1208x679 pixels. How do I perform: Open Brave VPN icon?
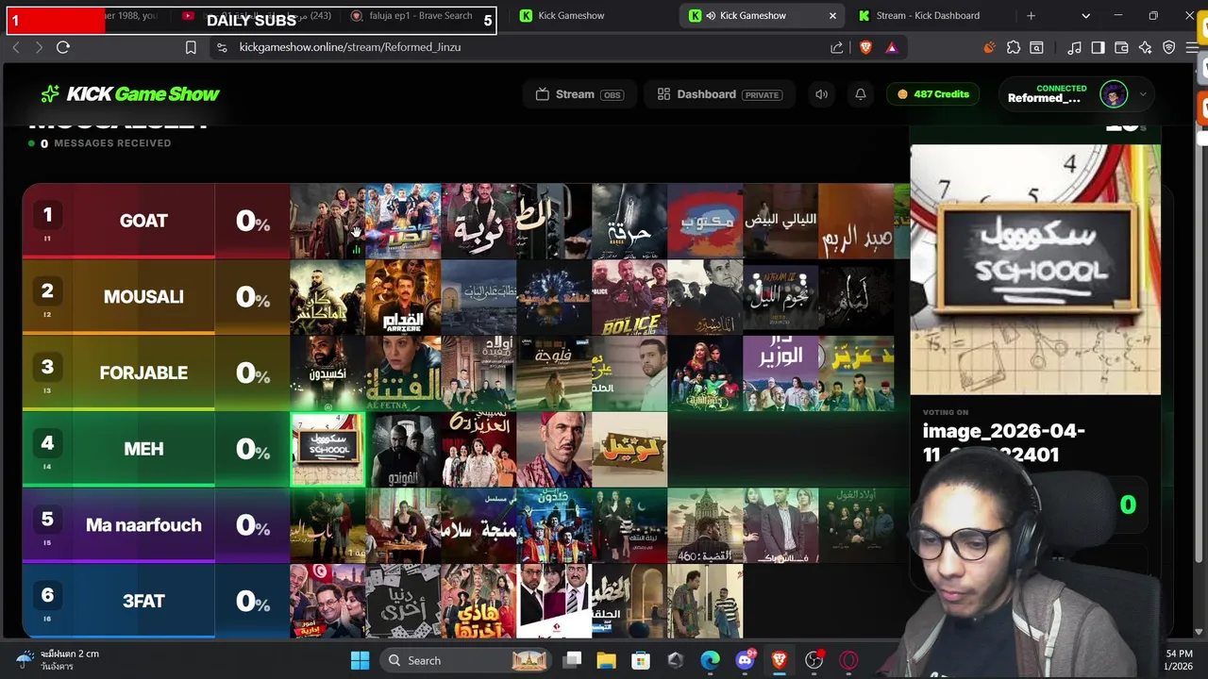click(1168, 47)
